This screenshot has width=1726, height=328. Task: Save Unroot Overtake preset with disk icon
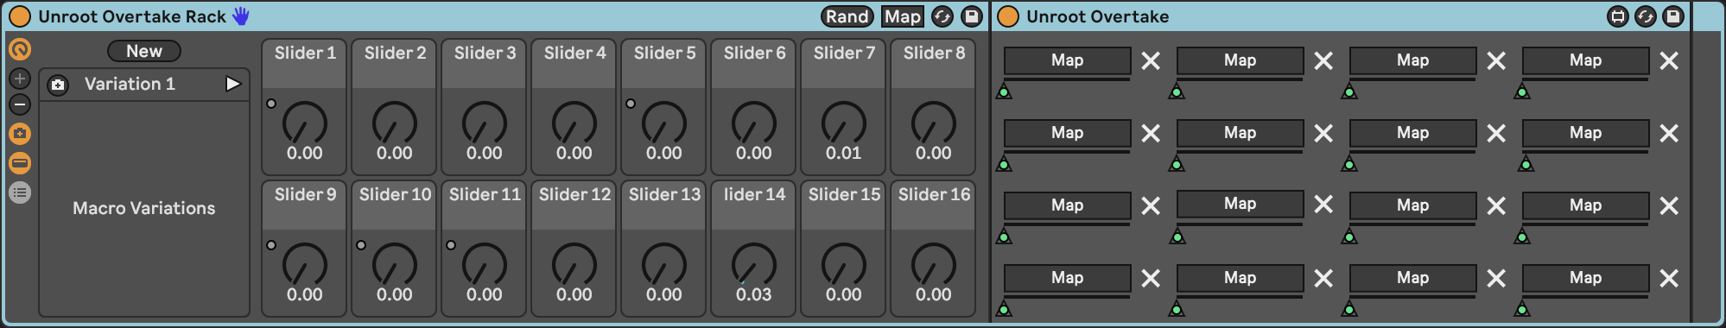(1673, 16)
